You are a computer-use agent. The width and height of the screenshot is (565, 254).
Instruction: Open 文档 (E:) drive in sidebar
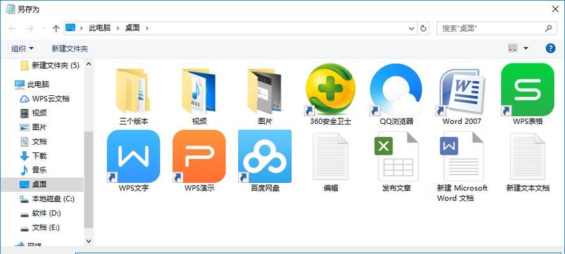pos(40,227)
